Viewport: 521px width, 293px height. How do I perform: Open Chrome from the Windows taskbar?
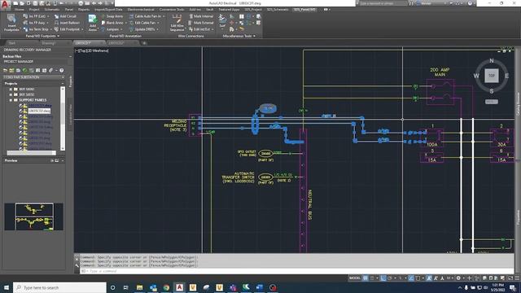click(166, 287)
